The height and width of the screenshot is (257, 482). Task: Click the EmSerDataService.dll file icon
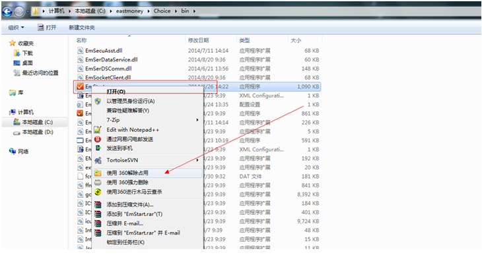pyautogui.click(x=81, y=59)
